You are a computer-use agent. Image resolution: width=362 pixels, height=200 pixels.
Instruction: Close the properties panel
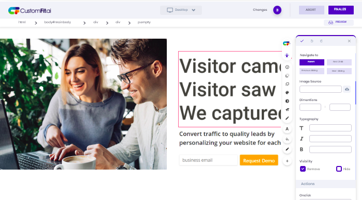(349, 41)
